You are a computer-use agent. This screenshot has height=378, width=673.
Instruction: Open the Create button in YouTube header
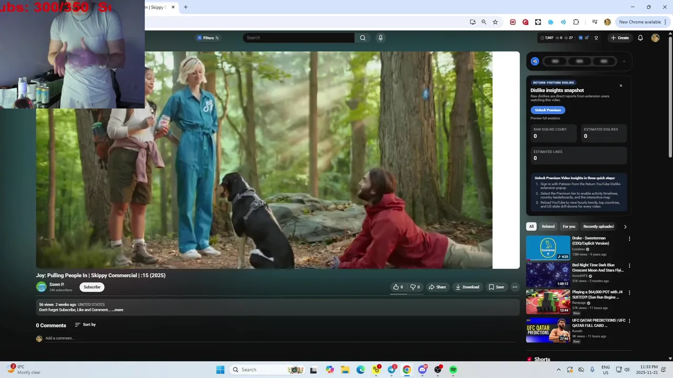point(620,38)
